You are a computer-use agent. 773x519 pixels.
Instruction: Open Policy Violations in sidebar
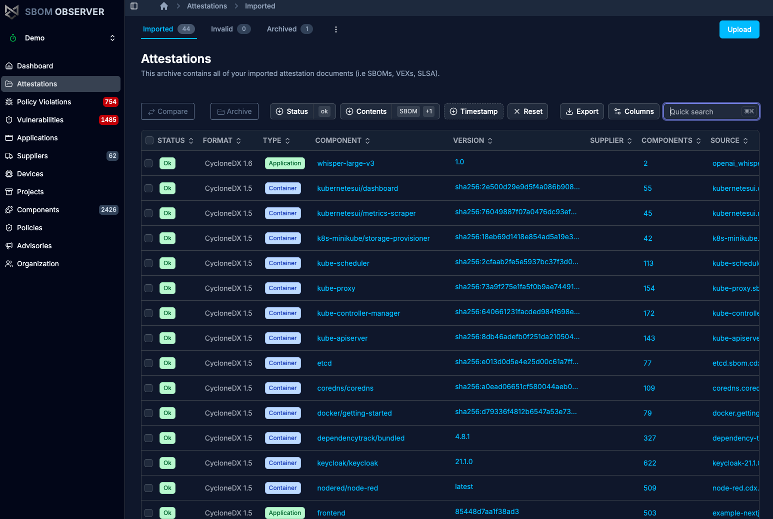(x=60, y=102)
